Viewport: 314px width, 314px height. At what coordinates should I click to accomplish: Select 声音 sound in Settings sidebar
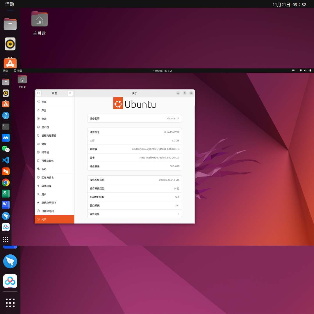pos(54,110)
